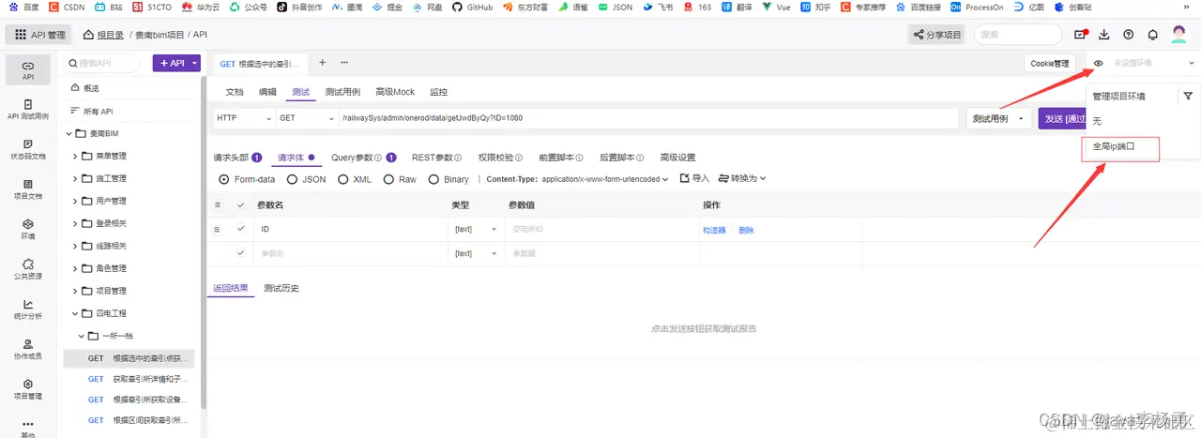The image size is (1201, 438).
Task: Switch to 请求头部 tab
Action: pos(237,158)
